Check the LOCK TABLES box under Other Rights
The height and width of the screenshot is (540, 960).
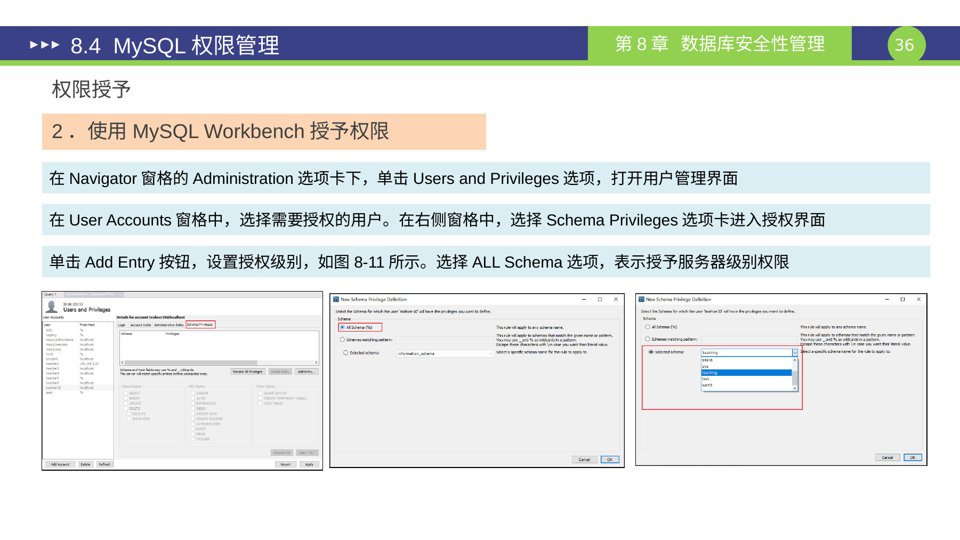[x=260, y=404]
